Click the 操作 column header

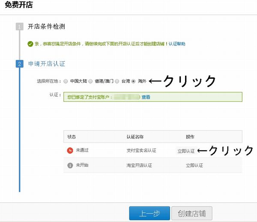(x=190, y=137)
